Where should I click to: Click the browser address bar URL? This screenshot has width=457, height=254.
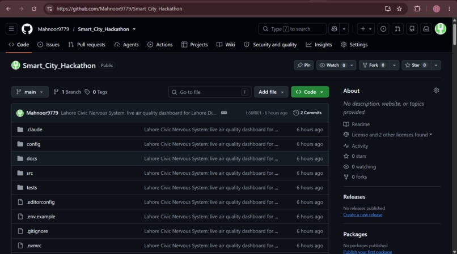119,8
